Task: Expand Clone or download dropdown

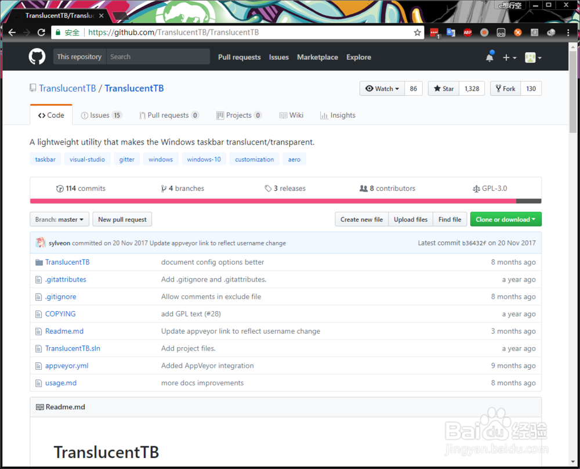Action: click(x=506, y=219)
